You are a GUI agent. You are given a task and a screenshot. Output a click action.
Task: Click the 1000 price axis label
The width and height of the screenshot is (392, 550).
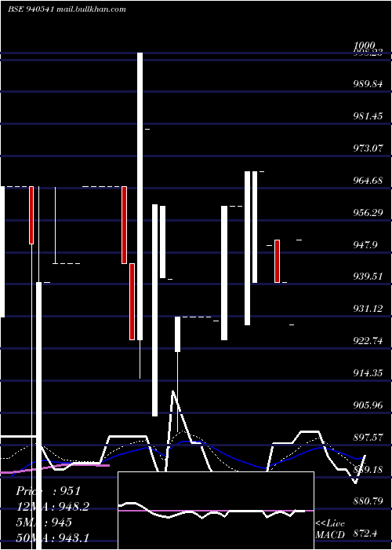364,46
